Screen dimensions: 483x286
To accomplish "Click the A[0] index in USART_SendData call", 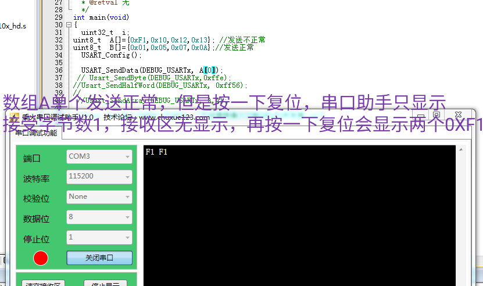I will 209,70.
